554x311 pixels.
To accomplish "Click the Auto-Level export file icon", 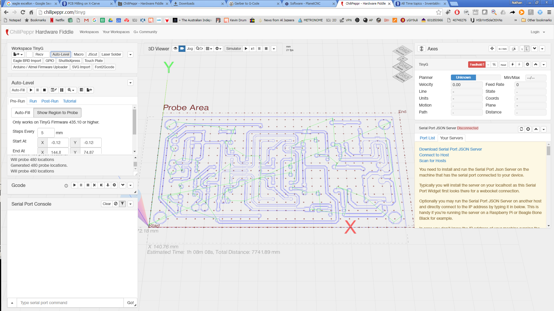I will tap(89, 90).
